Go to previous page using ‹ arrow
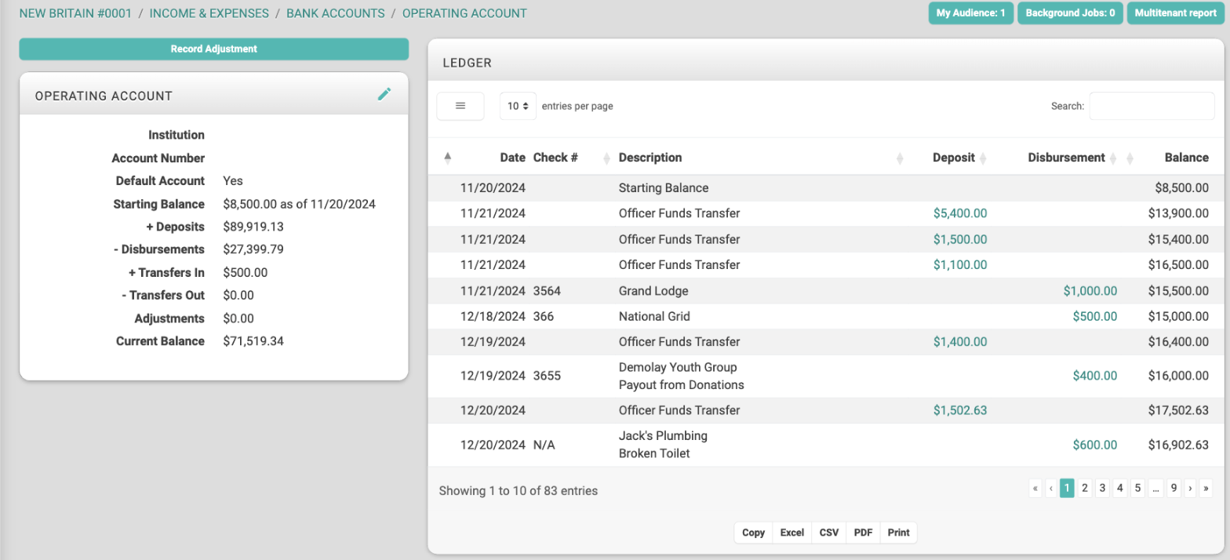 (1051, 489)
